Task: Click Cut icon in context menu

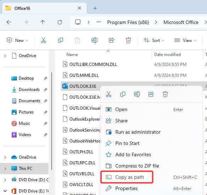Action: tap(109, 94)
